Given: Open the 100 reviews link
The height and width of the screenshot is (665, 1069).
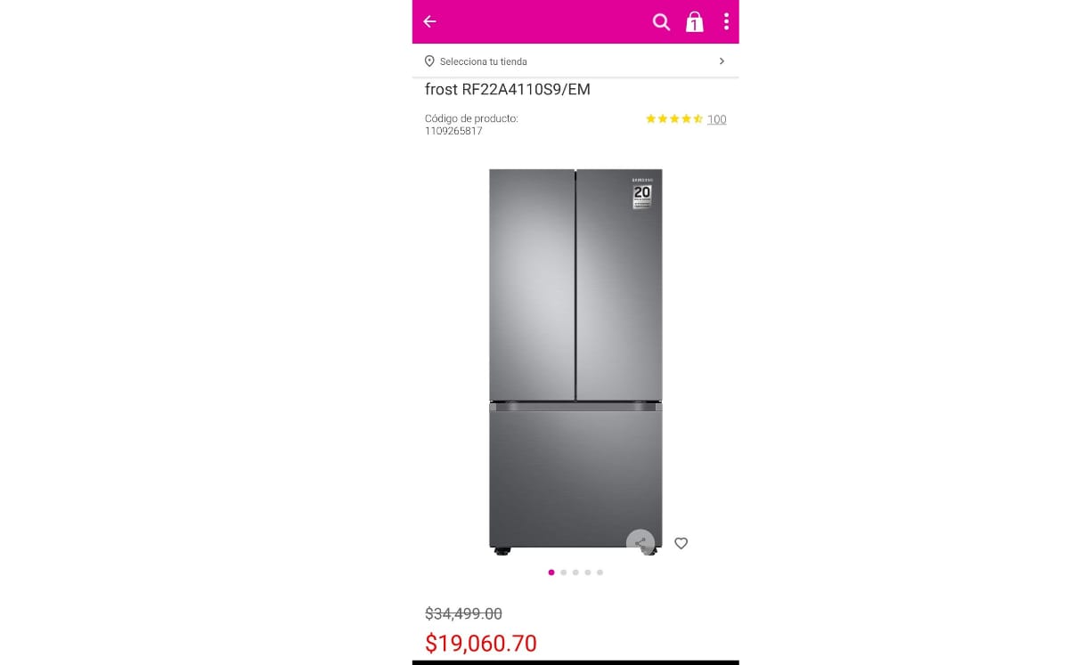Looking at the screenshot, I should [716, 119].
